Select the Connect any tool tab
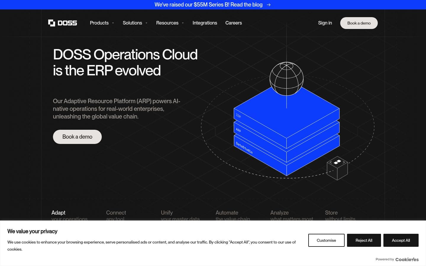Viewport: 426px width, 266px height. (x=116, y=215)
